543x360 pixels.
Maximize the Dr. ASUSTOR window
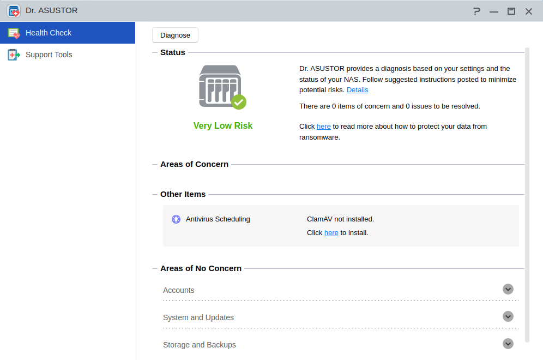511,11
